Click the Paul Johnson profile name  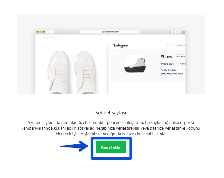click(168, 70)
